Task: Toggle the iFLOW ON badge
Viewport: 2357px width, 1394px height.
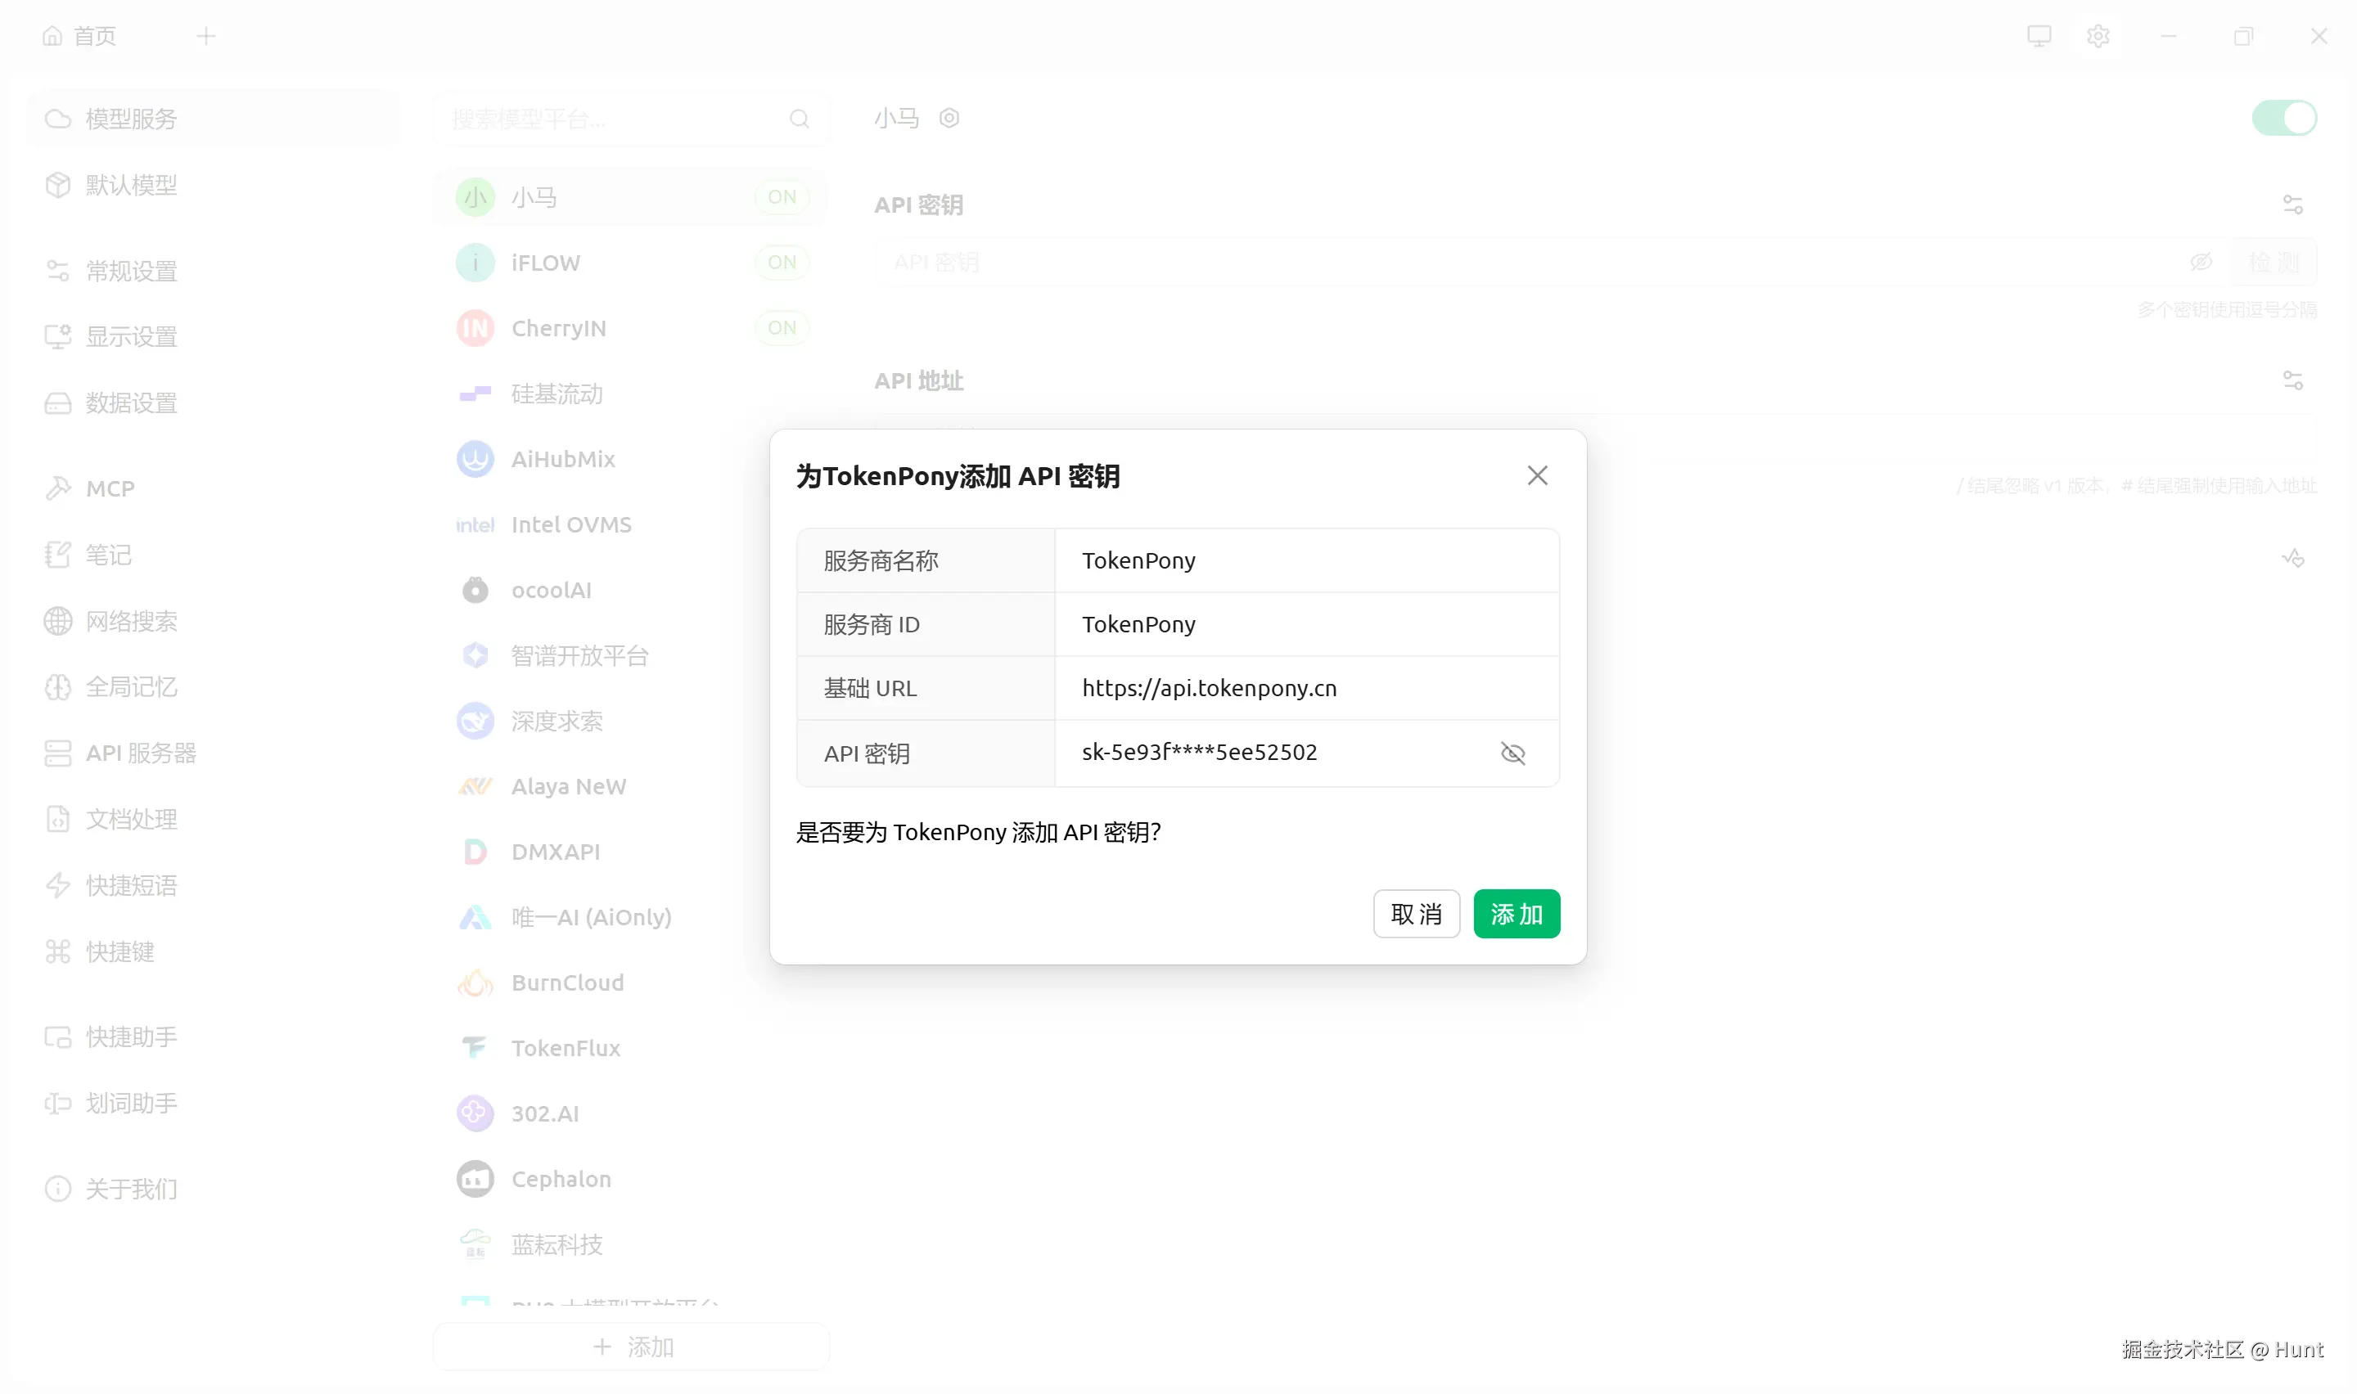Action: 781,262
